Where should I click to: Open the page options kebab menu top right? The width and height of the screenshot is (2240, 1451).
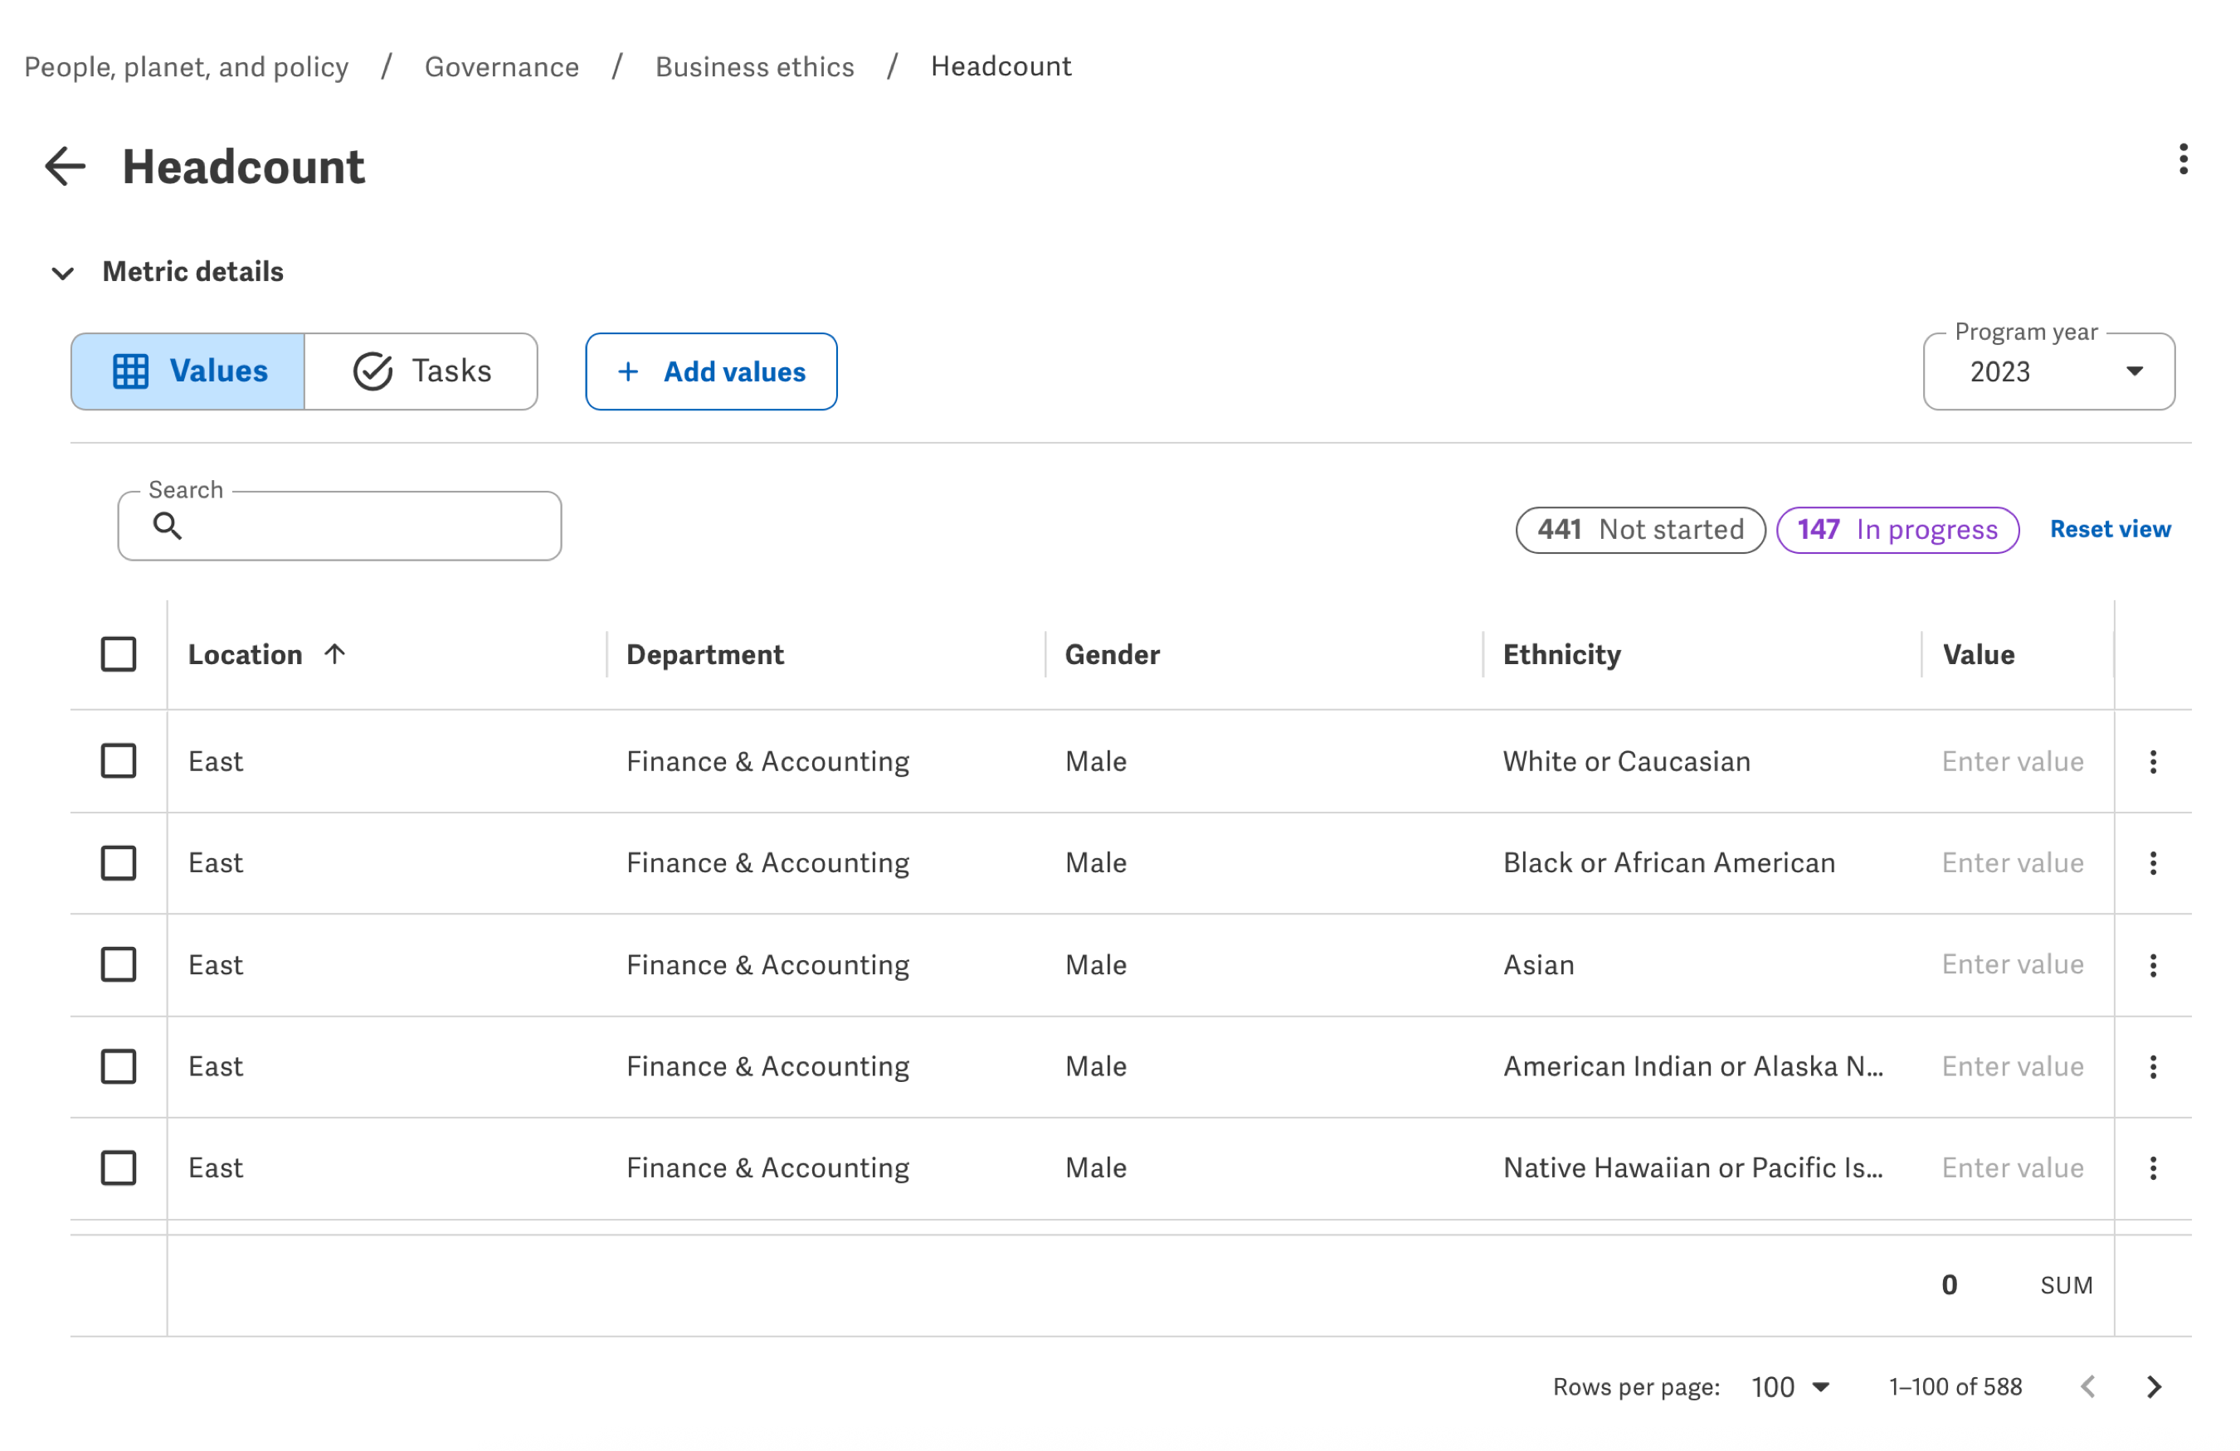[2184, 160]
